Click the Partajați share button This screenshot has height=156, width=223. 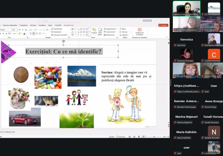[x=163, y=25]
